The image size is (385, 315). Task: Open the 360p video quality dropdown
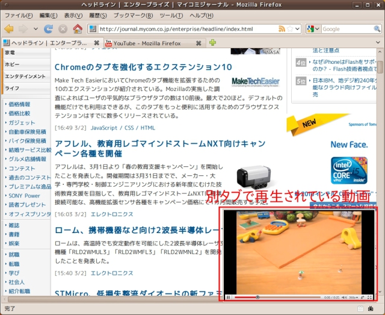coord(353,298)
